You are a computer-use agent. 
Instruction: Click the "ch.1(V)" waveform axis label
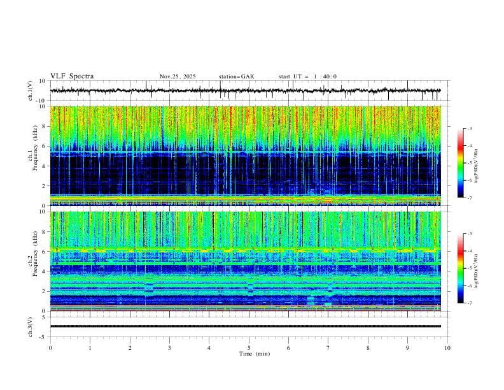(31, 90)
